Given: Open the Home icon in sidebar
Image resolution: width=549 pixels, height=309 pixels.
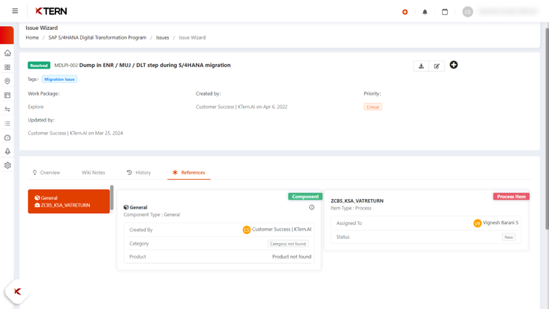Looking at the screenshot, I should click(x=8, y=53).
